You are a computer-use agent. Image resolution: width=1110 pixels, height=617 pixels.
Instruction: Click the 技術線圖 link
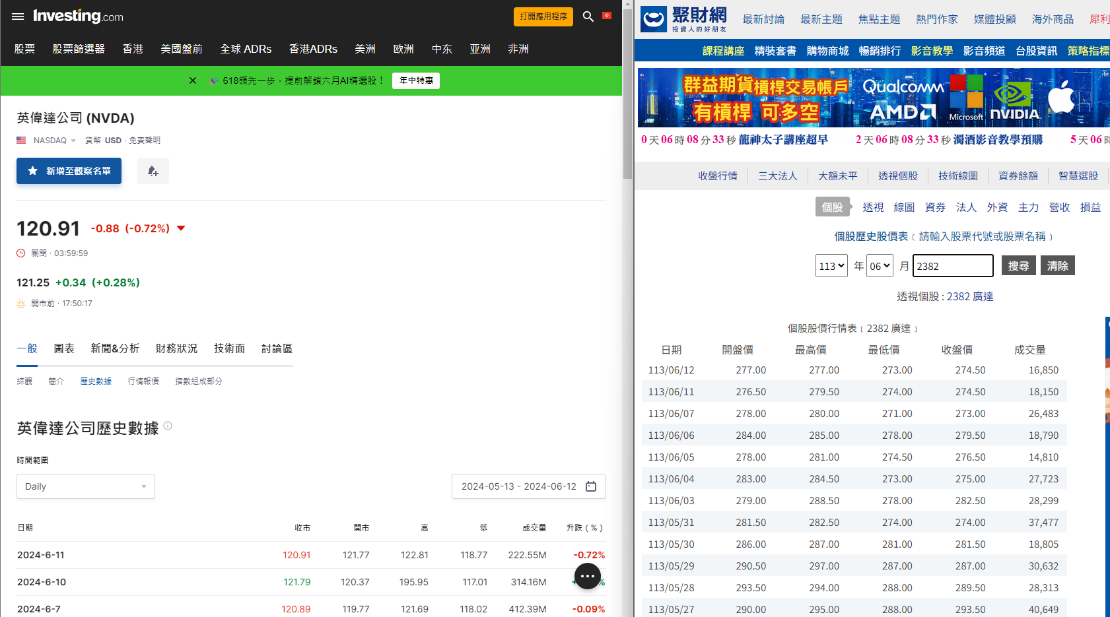(x=958, y=176)
